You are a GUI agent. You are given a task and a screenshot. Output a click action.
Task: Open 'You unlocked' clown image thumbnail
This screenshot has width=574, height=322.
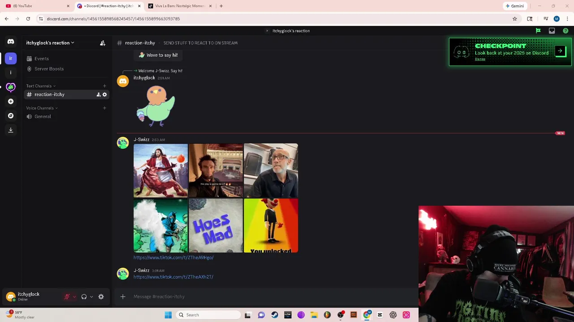point(271,226)
